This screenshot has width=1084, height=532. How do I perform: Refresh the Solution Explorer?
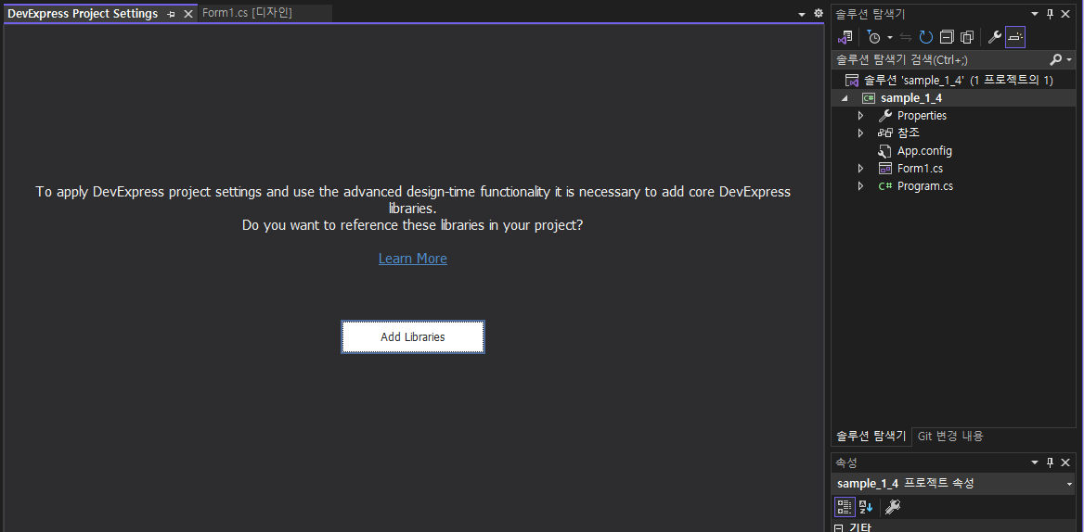(926, 37)
